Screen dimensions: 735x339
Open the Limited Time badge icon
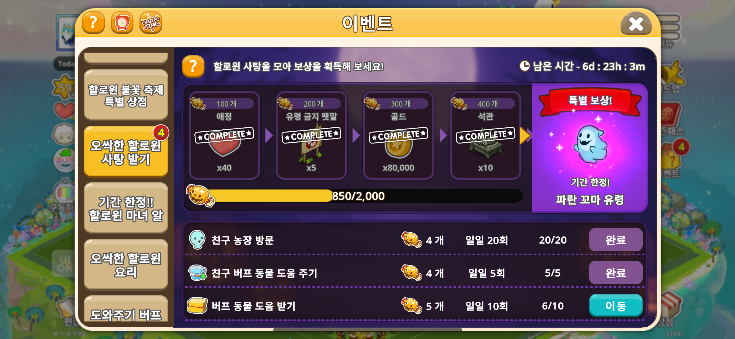pos(151,23)
